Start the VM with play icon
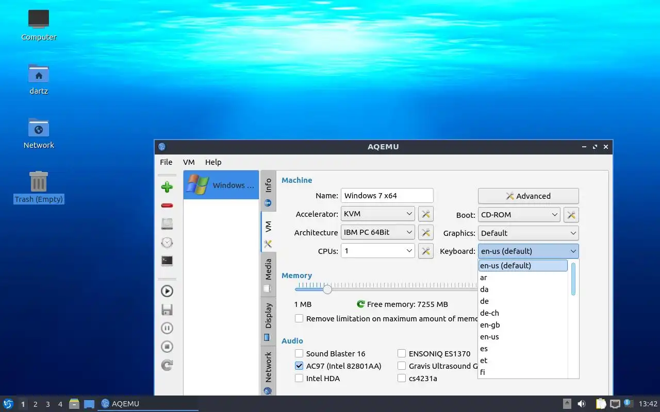The image size is (660, 412). pyautogui.click(x=167, y=291)
